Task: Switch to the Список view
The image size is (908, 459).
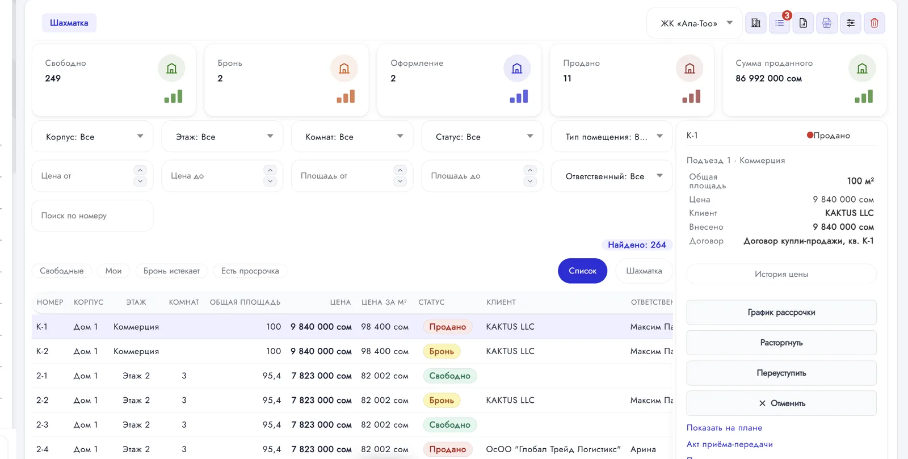Action: (x=583, y=271)
